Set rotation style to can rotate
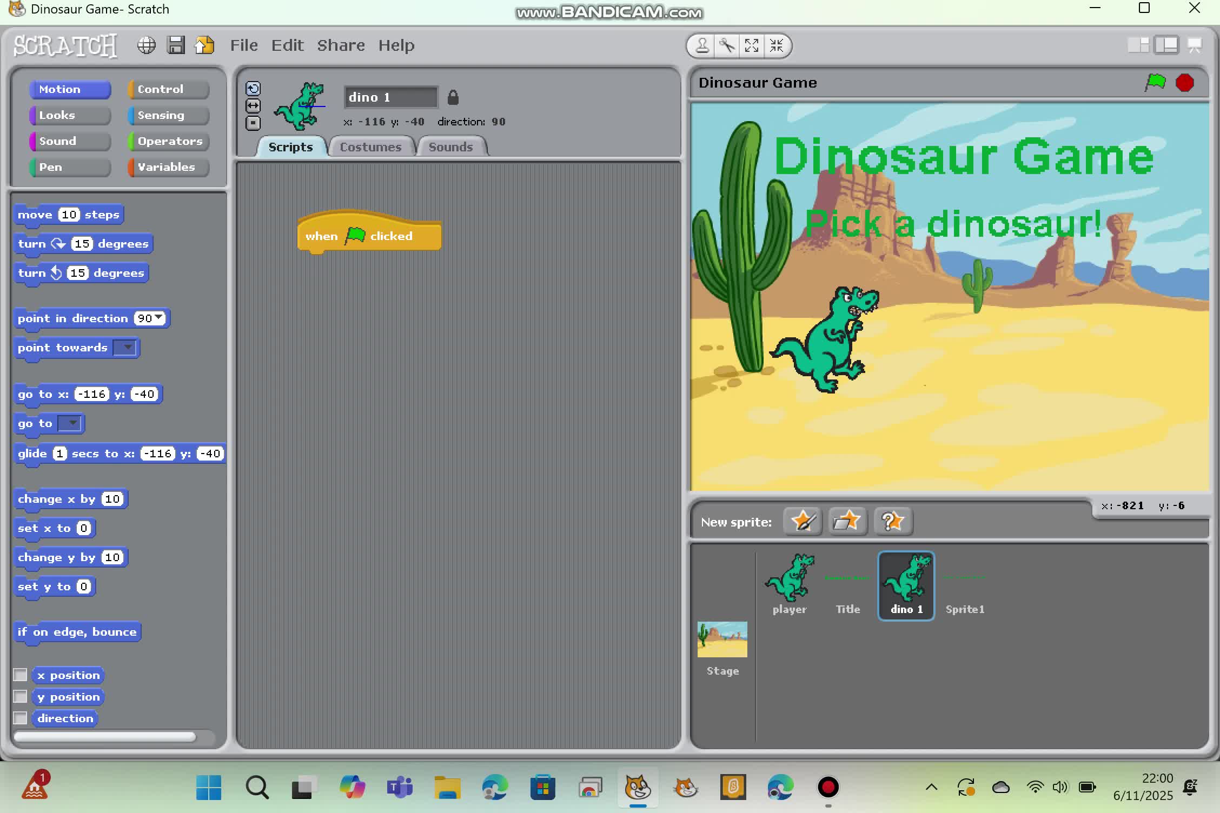 (253, 89)
